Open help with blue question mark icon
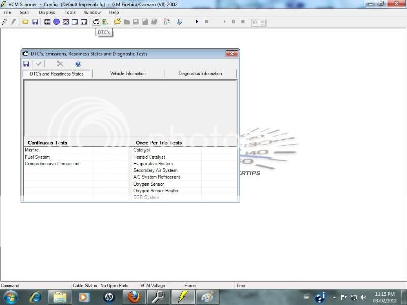This screenshot has height=305, width=407. pos(78,64)
